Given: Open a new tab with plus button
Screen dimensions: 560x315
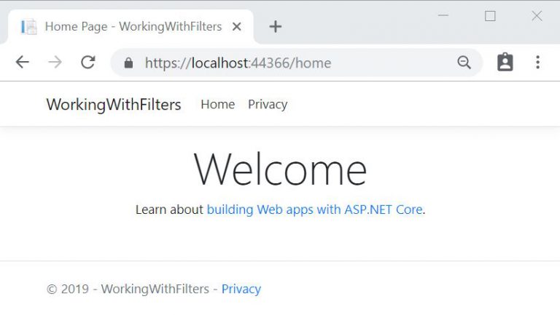Looking at the screenshot, I should pos(275,27).
